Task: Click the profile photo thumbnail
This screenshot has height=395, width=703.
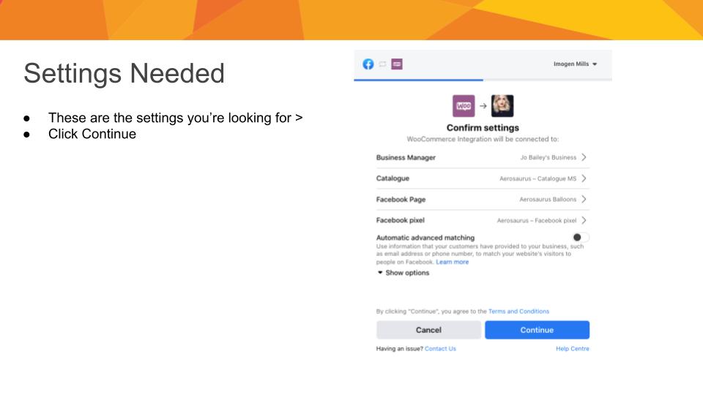Action: 502,106
